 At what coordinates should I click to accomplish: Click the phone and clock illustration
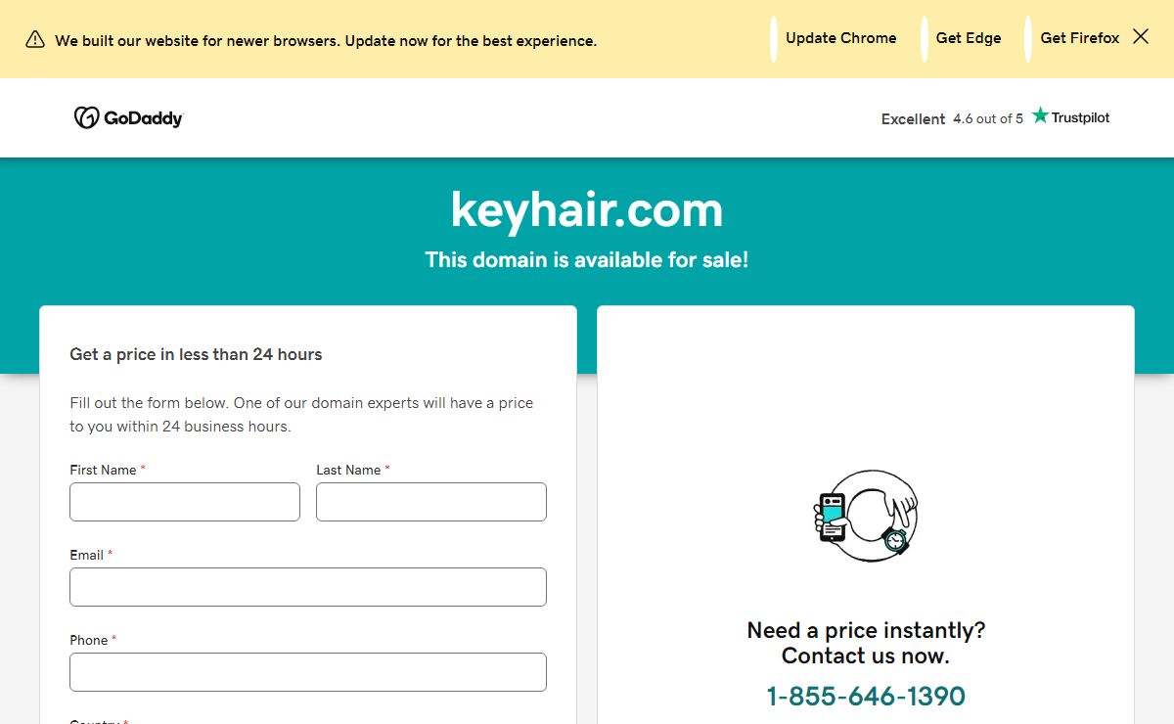(866, 516)
